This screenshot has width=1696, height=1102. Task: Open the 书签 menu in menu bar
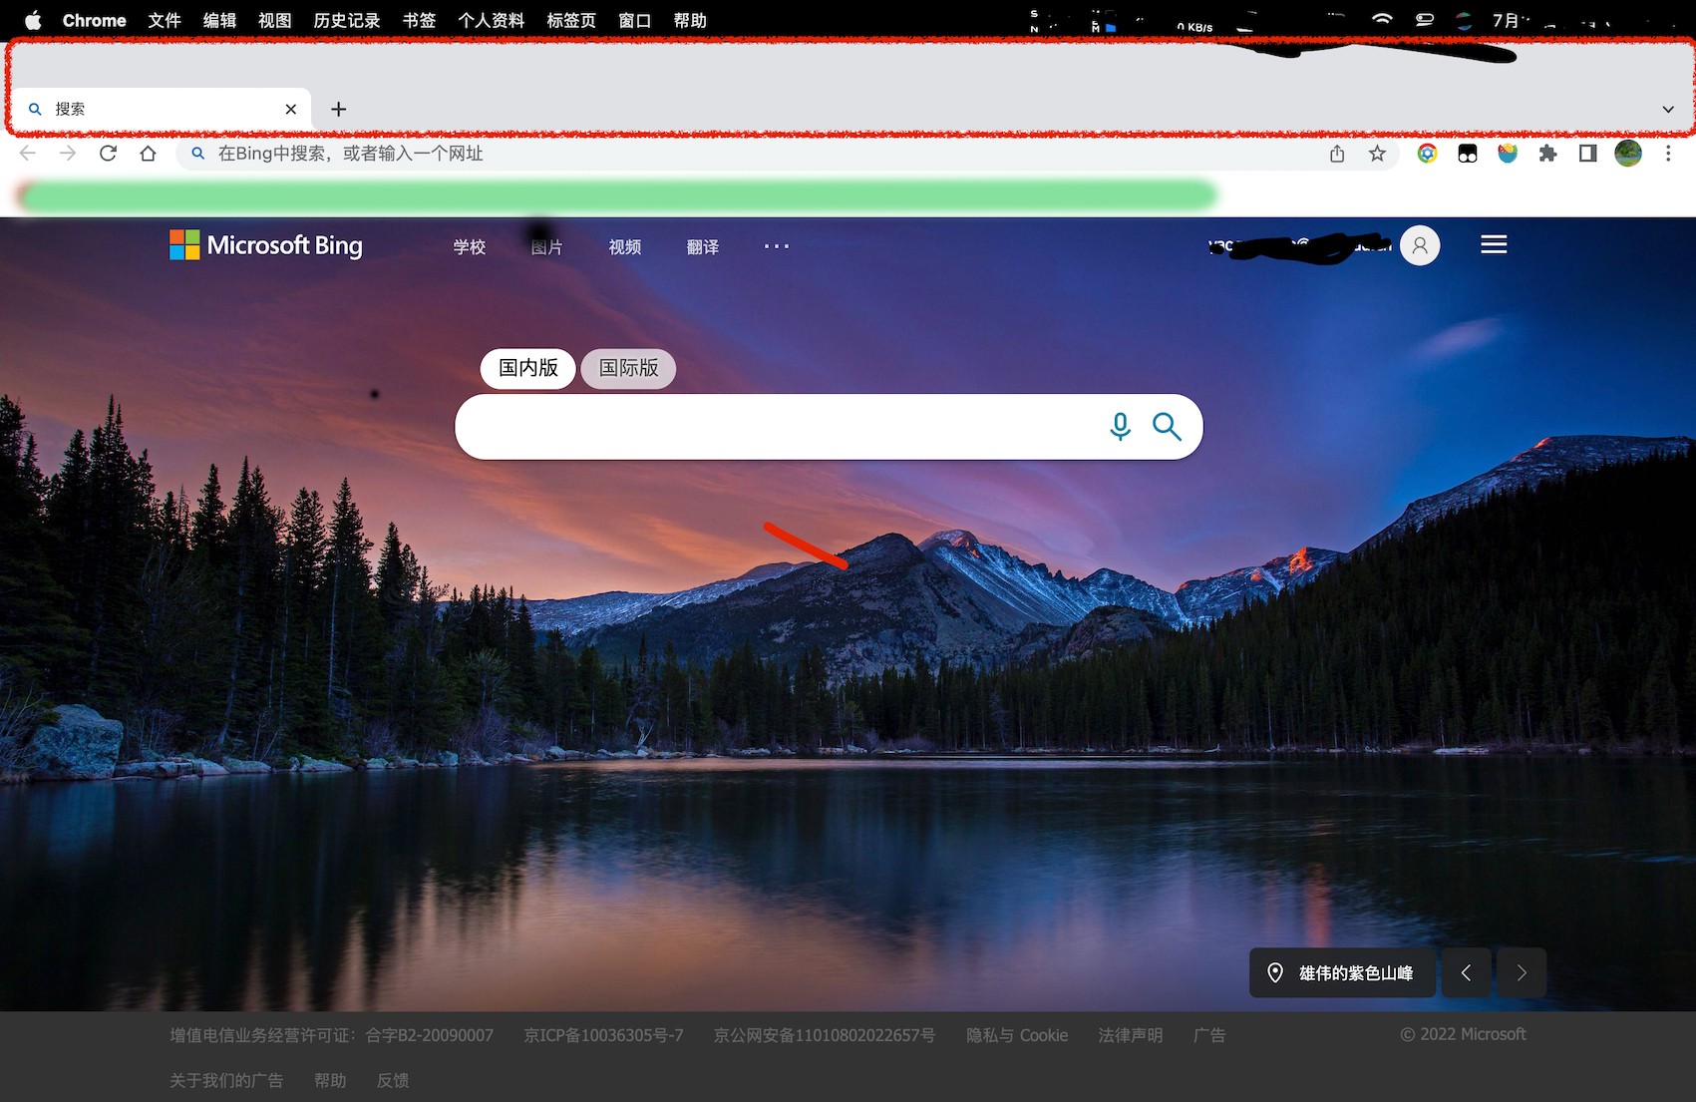click(x=419, y=21)
